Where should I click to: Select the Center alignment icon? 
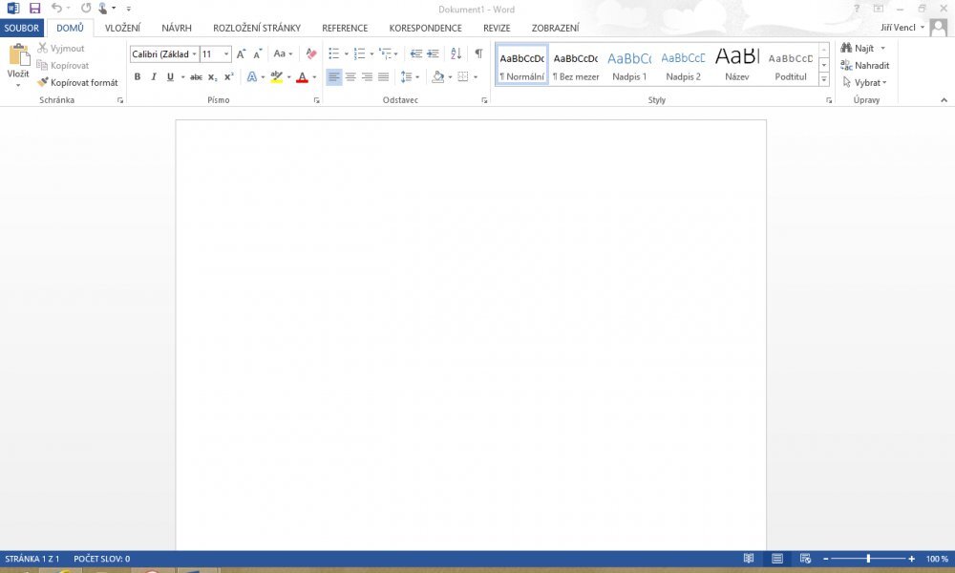click(x=350, y=77)
